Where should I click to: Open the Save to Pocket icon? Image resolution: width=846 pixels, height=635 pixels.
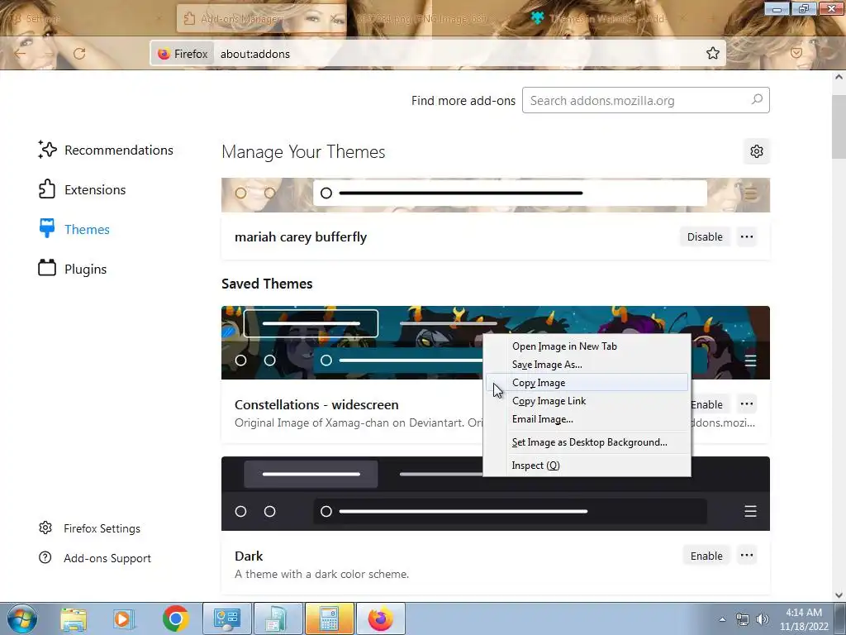(x=796, y=53)
